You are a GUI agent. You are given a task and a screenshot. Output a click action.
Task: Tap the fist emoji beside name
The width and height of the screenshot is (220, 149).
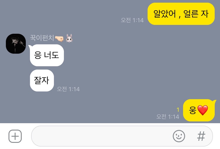click(59, 38)
